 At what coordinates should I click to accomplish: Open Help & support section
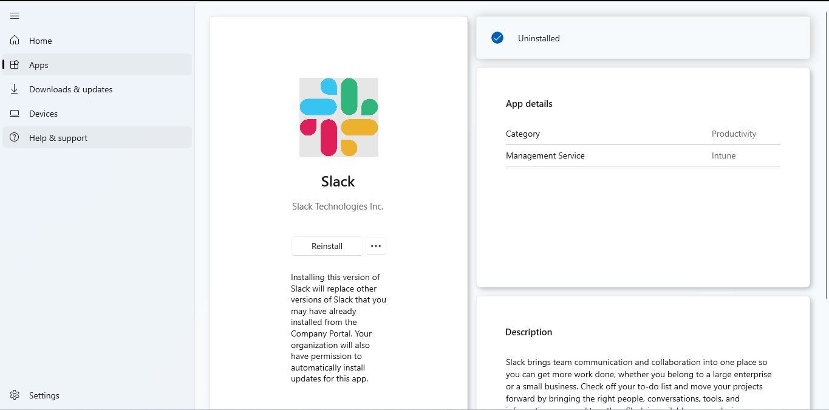coord(97,138)
